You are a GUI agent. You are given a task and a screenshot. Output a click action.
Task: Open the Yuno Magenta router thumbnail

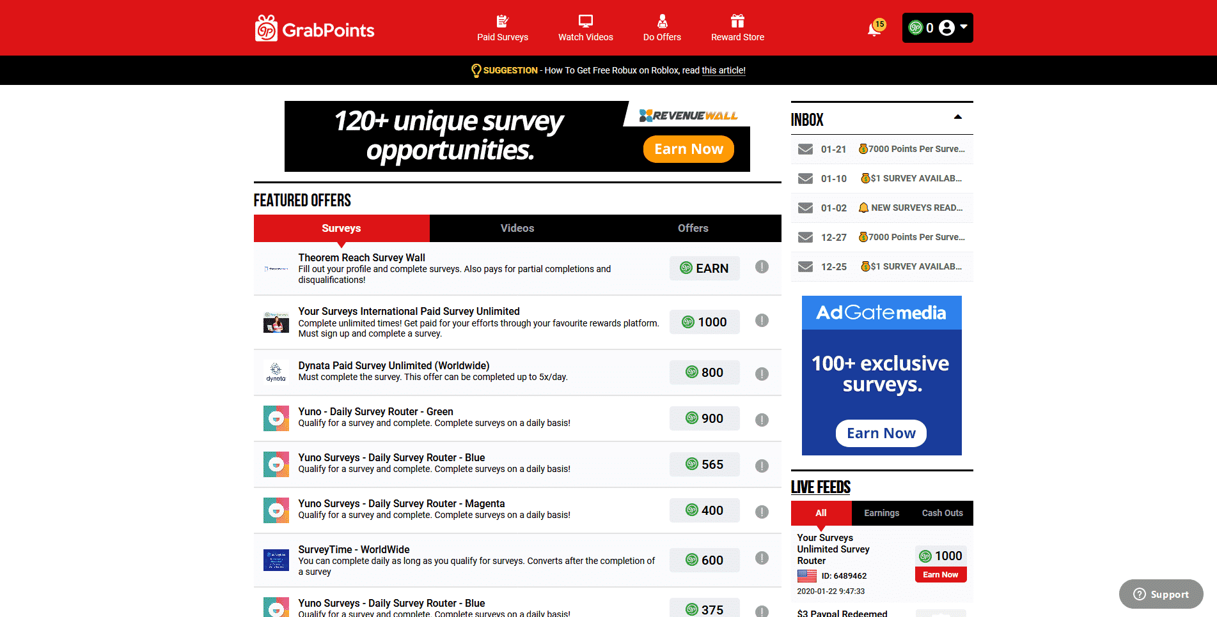[x=276, y=510]
